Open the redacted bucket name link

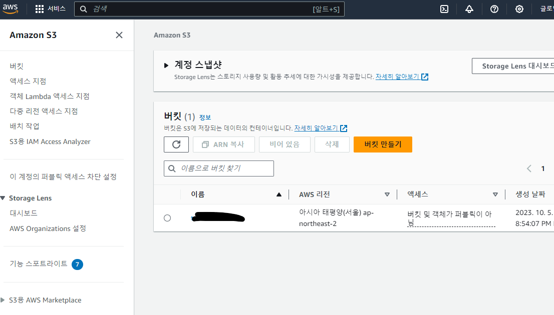[217, 217]
